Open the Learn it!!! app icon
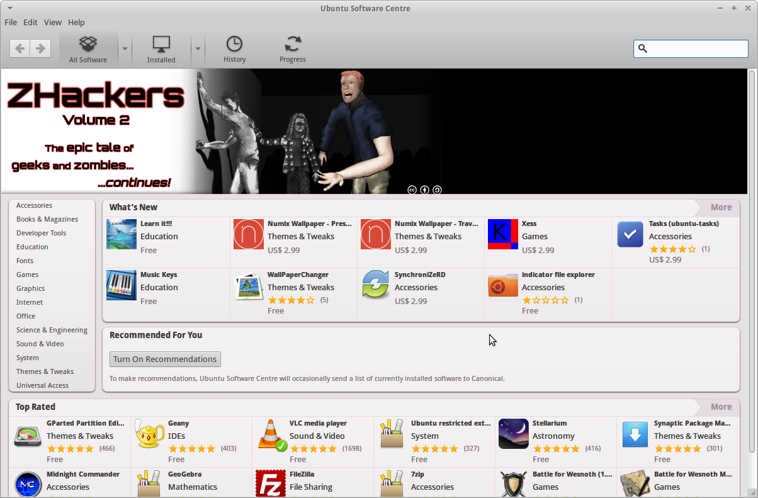This screenshot has width=758, height=498. point(122,234)
